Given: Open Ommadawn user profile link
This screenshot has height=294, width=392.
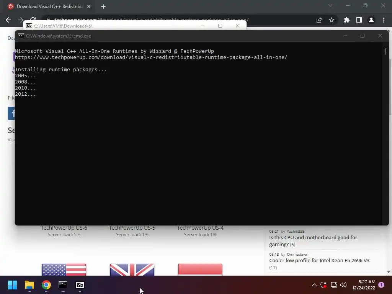Looking at the screenshot, I should [x=297, y=255].
